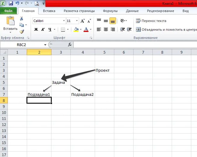This screenshot has height=157, width=197.
Task: Customize quick access toolbar dropdown
Action: coord(43,4)
